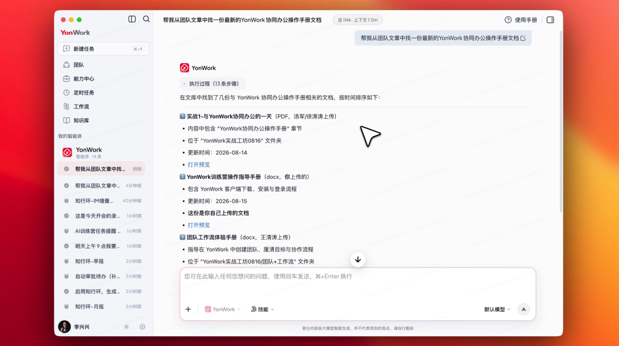Select the YonWork agent under 我的智能体
619x346 pixels.
point(103,152)
